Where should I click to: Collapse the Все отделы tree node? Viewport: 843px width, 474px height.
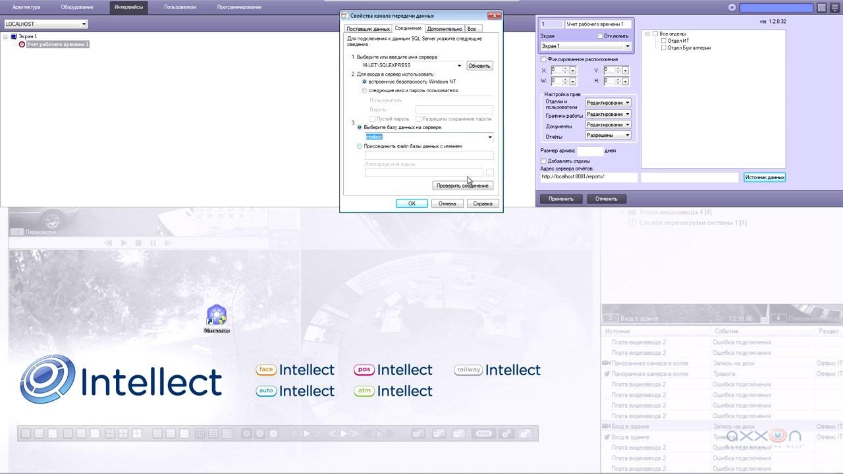coord(647,34)
